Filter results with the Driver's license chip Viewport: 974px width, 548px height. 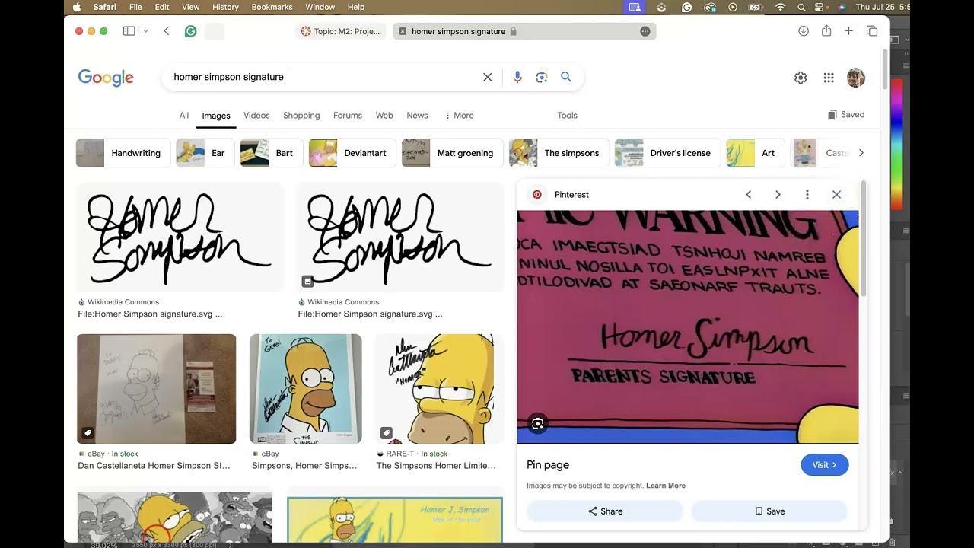pyautogui.click(x=667, y=153)
